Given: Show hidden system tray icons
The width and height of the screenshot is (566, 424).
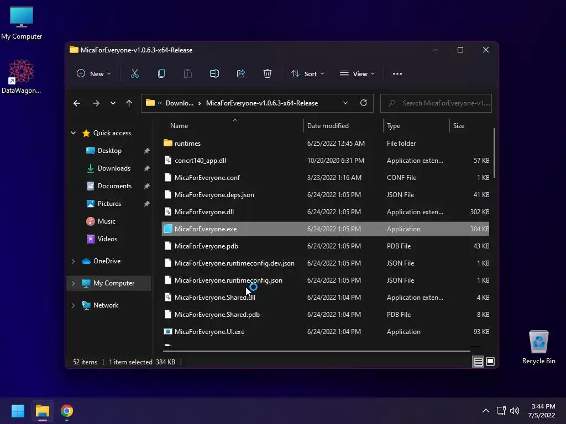Looking at the screenshot, I should (486, 411).
